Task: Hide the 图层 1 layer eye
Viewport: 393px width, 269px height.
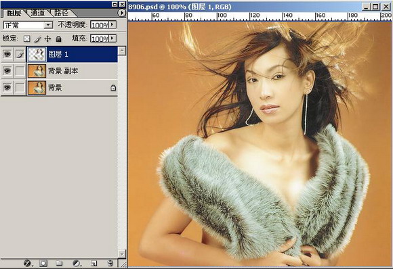Action: (7, 54)
